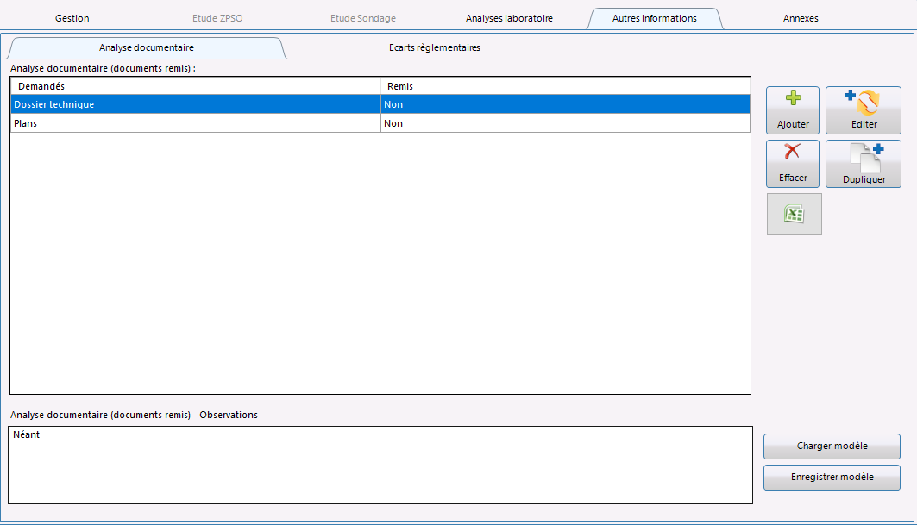Click the Editer button with refresh icon
Image resolution: width=917 pixels, height=525 pixels.
tap(864, 110)
